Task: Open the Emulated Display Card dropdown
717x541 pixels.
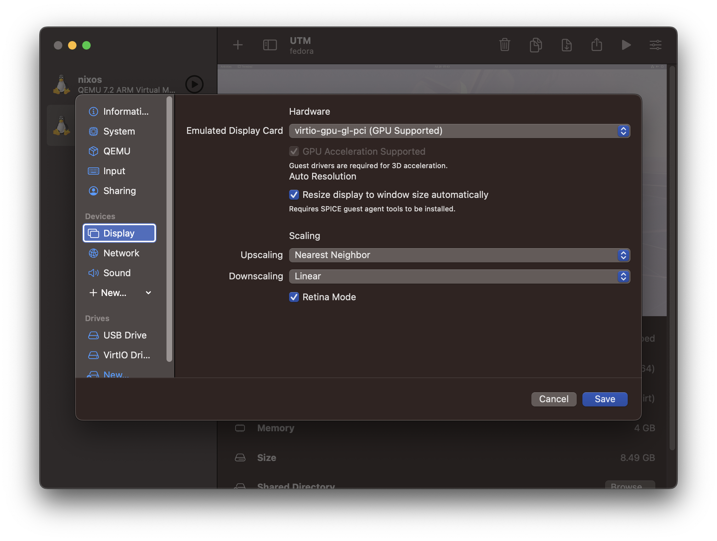Action: tap(459, 131)
